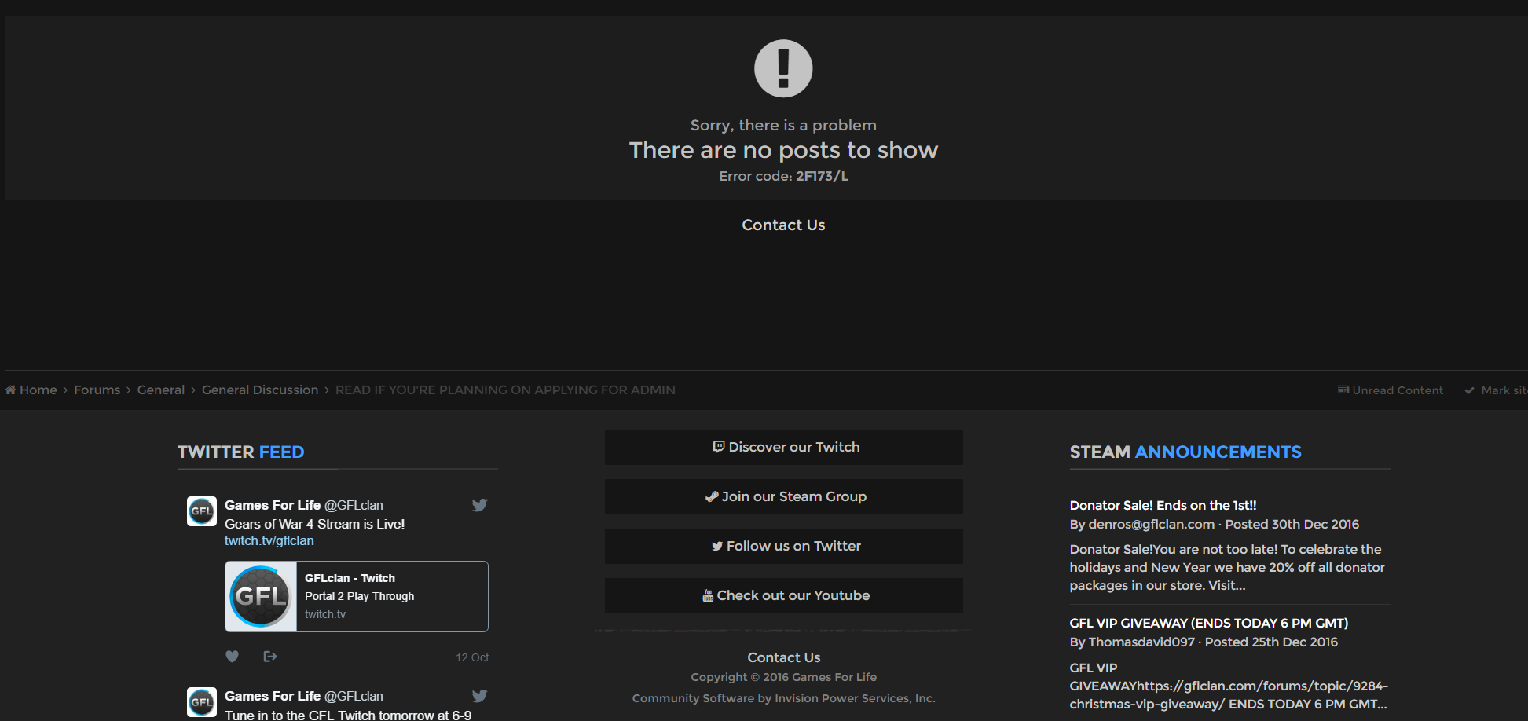Click the share arrow icon next to the heart
Screen dimensions: 1528x721
[270, 657]
